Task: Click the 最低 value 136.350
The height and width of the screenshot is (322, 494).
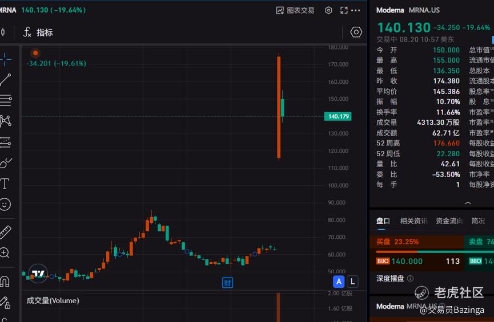Action: [446, 71]
